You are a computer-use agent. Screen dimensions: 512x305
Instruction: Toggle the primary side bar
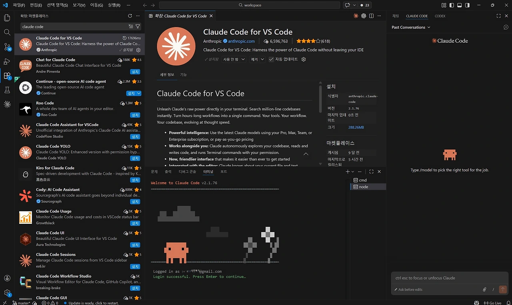pos(452,5)
